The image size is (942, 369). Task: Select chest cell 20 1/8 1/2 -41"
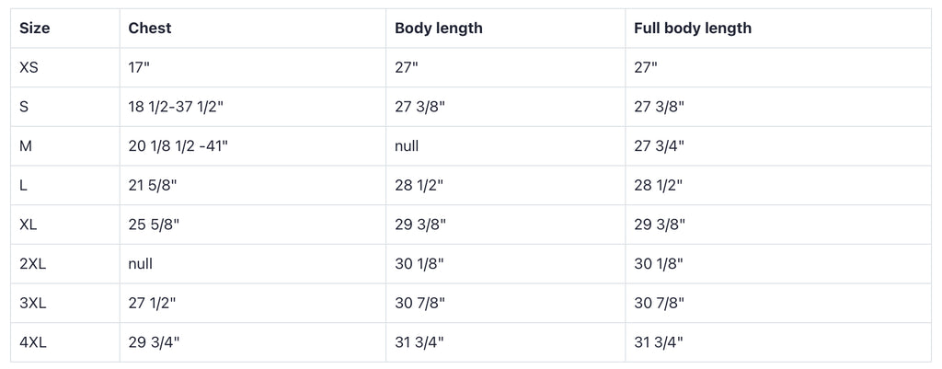(x=178, y=146)
